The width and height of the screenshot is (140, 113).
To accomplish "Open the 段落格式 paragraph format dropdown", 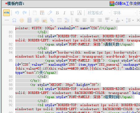I will (98, 13).
